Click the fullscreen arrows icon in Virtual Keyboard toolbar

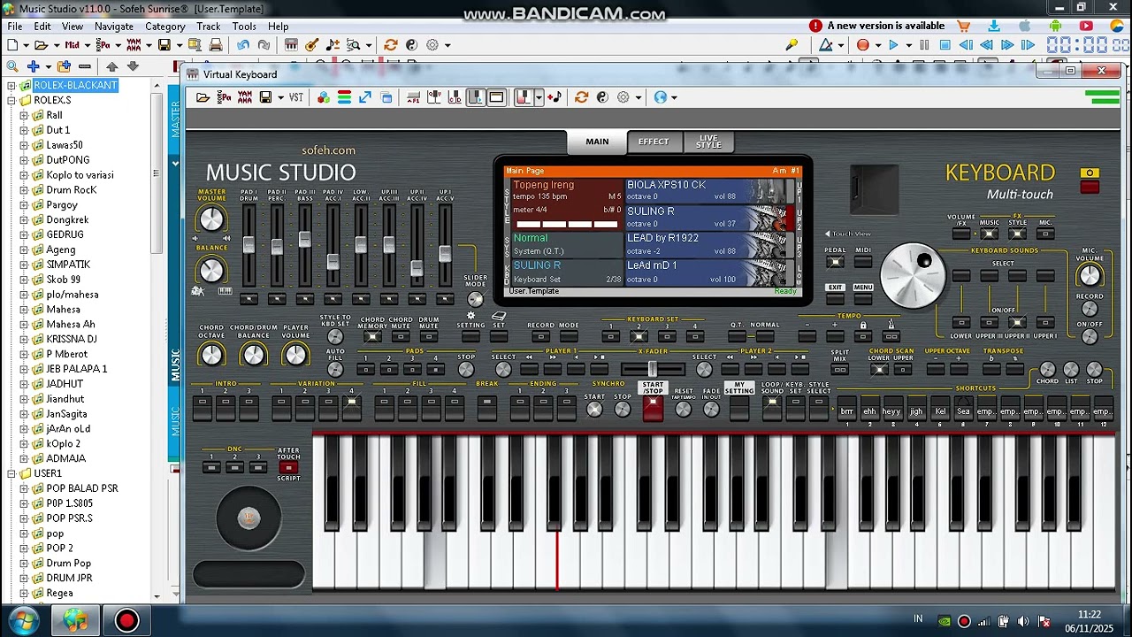tap(365, 97)
